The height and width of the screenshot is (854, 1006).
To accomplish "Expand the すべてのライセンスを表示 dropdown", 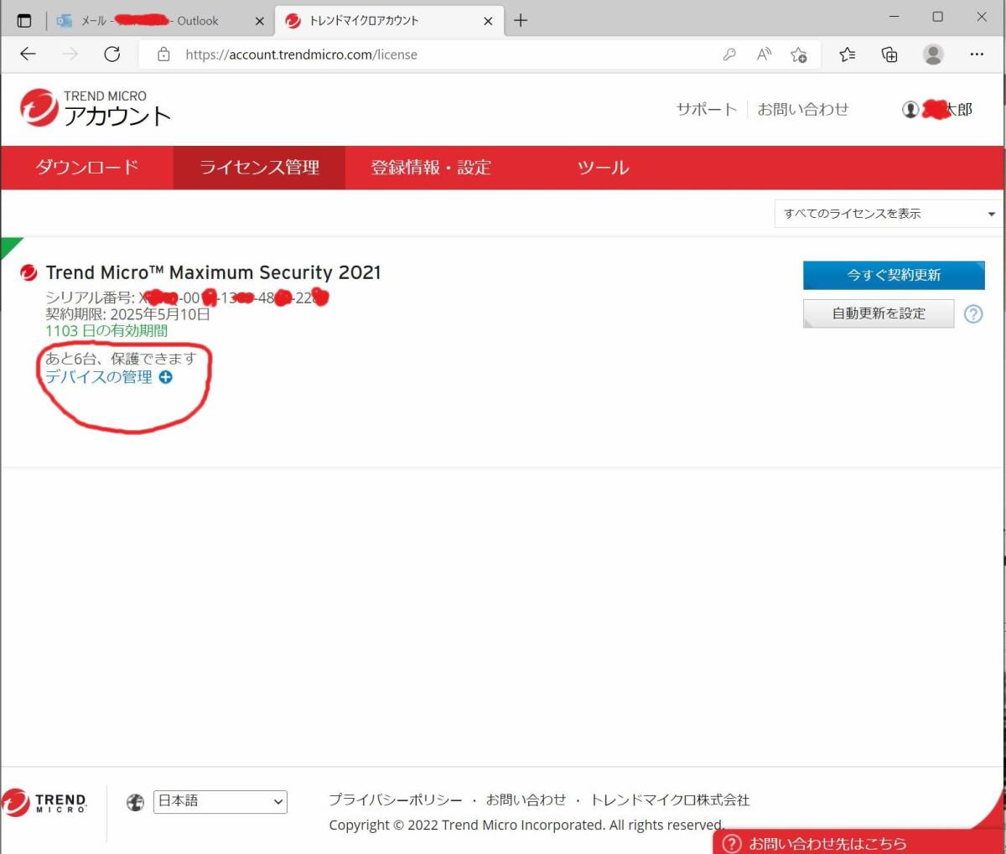I will coord(888,214).
